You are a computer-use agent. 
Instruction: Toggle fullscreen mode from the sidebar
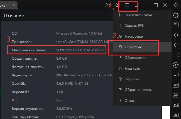click(175, 55)
